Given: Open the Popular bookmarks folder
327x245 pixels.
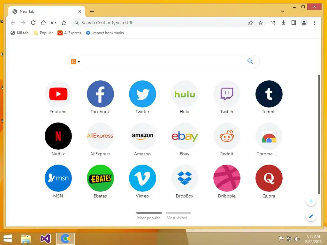Looking at the screenshot, I should 43,33.
